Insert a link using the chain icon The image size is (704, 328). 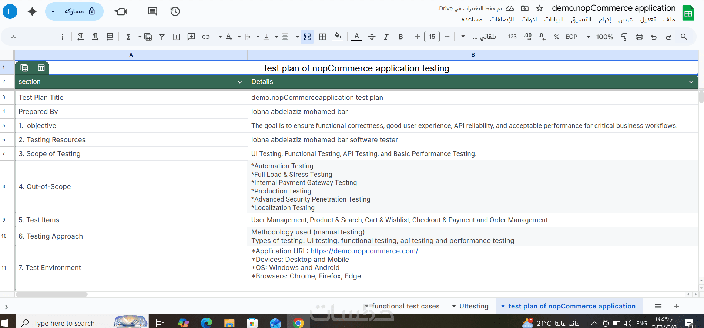pos(206,37)
